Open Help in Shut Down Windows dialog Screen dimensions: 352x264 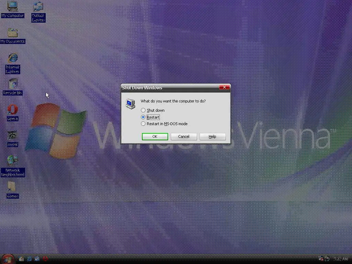(x=212, y=136)
